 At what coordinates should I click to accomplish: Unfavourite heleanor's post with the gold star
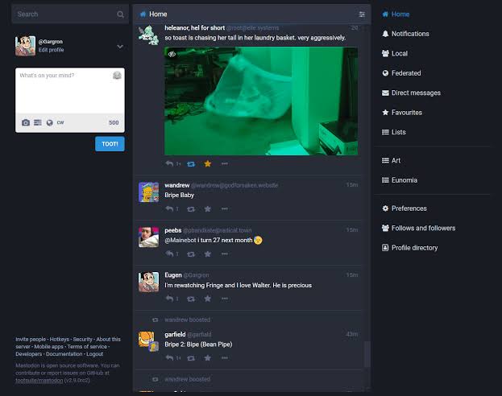pyautogui.click(x=207, y=163)
